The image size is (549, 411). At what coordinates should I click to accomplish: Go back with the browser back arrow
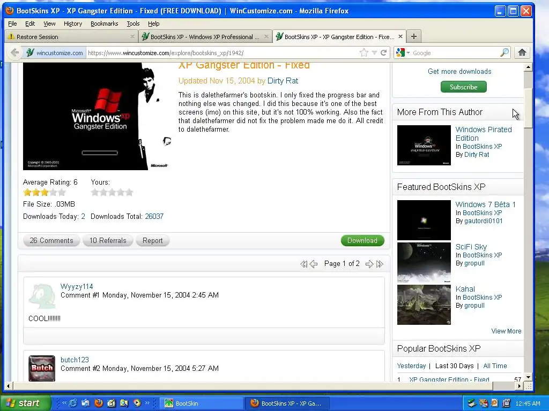(x=14, y=53)
